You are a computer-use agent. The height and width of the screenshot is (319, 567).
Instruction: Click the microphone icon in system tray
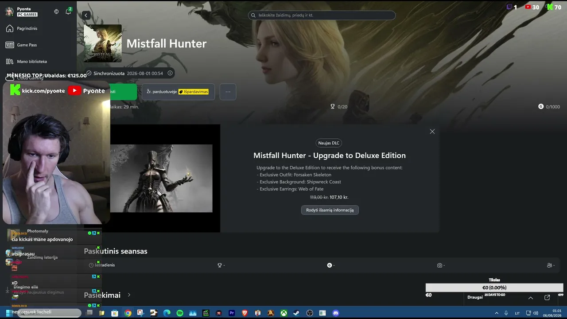(506, 313)
